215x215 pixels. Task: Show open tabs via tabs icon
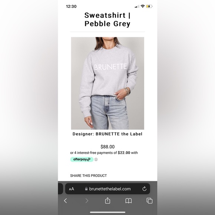click(x=149, y=201)
